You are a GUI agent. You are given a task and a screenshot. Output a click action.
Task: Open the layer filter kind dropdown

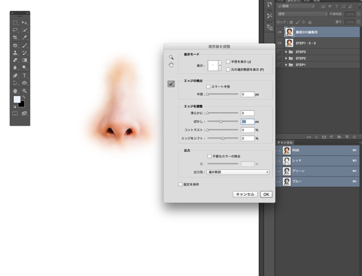296,6
